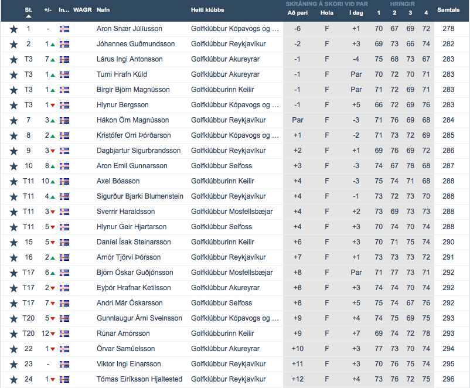
Task: Open player Lárus Ingi Antonsson
Action: (x=130, y=59)
